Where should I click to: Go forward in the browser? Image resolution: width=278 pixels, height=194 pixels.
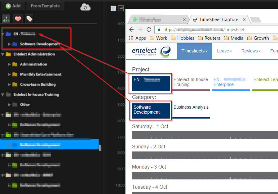(x=140, y=29)
